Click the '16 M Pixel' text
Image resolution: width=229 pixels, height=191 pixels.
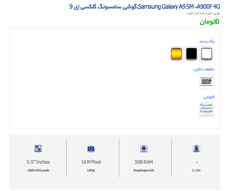tap(91, 162)
